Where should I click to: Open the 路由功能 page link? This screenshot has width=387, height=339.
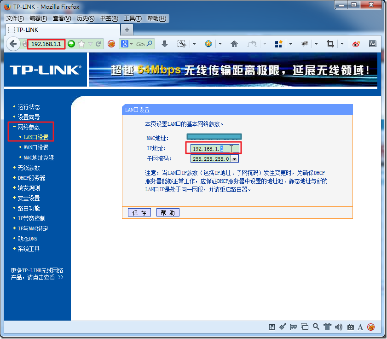pos(29,208)
